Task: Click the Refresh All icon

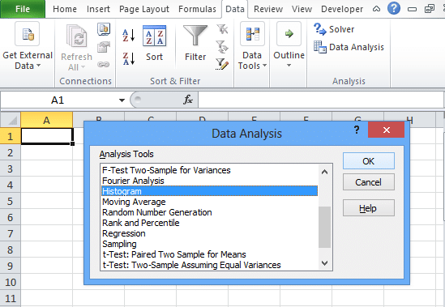Action: [76, 36]
